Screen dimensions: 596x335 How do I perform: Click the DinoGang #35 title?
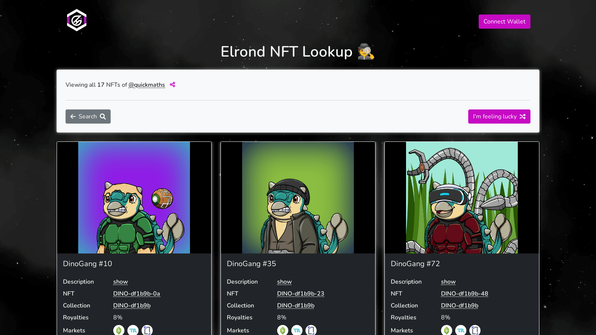(251, 264)
